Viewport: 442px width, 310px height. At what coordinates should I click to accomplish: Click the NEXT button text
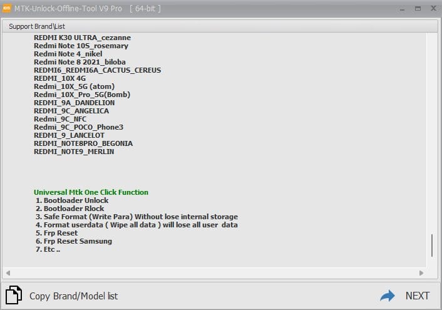click(x=418, y=296)
